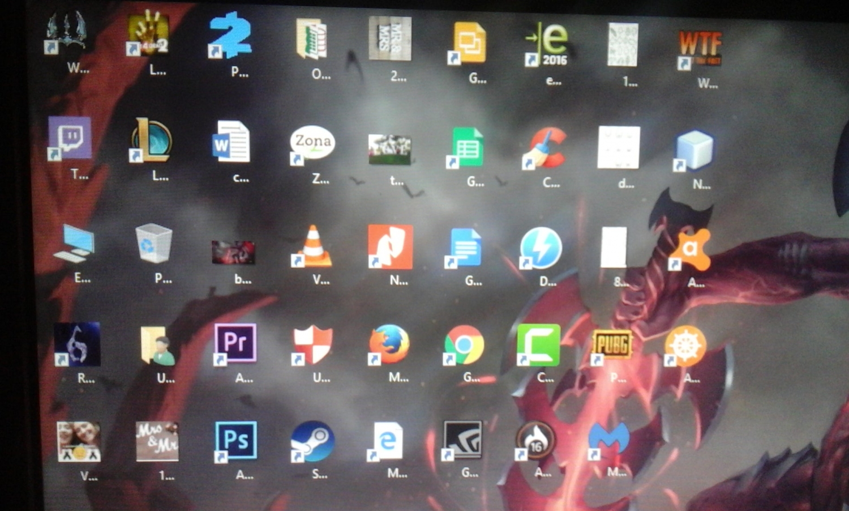Launch Mozilla Firefox browser
The height and width of the screenshot is (511, 849).
click(x=389, y=344)
